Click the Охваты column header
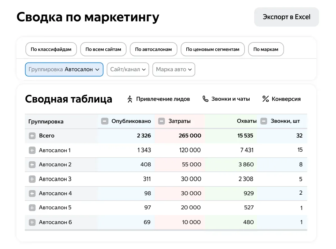 [x=247, y=121]
